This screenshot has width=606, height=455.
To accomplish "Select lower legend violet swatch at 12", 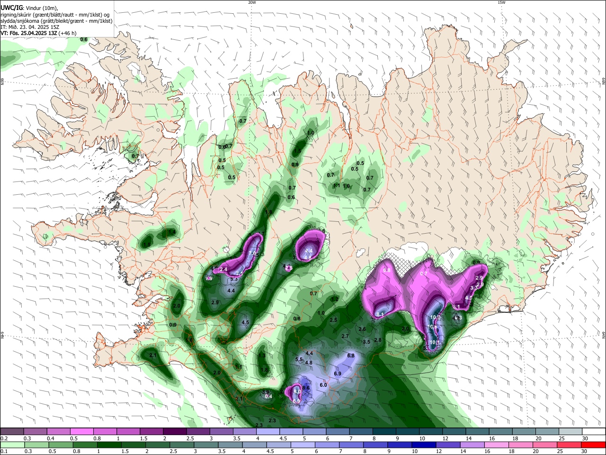I will point(448,445).
